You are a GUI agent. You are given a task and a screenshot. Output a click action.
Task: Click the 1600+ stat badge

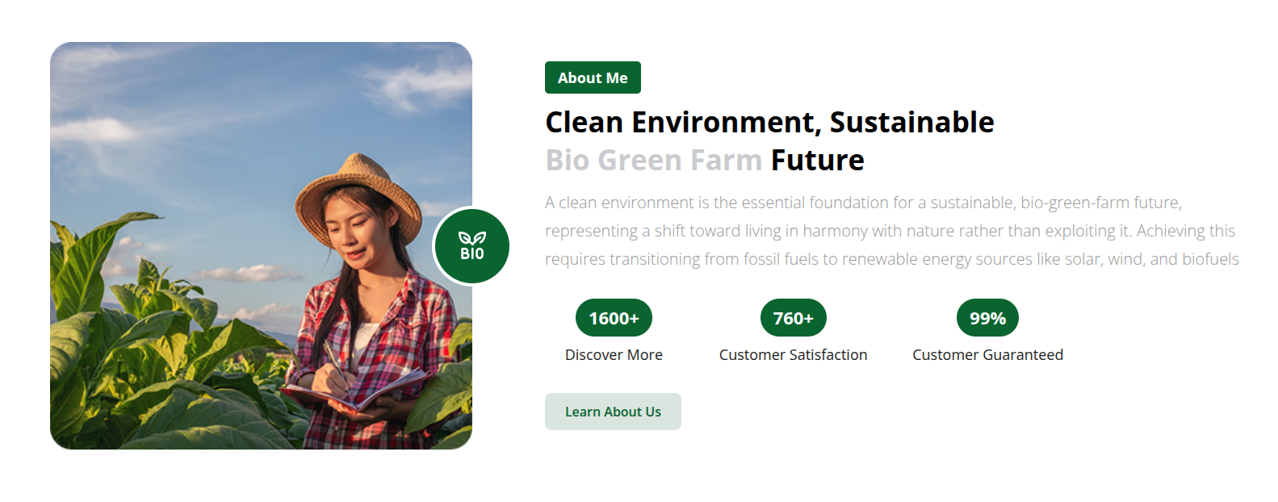pyautogui.click(x=614, y=318)
